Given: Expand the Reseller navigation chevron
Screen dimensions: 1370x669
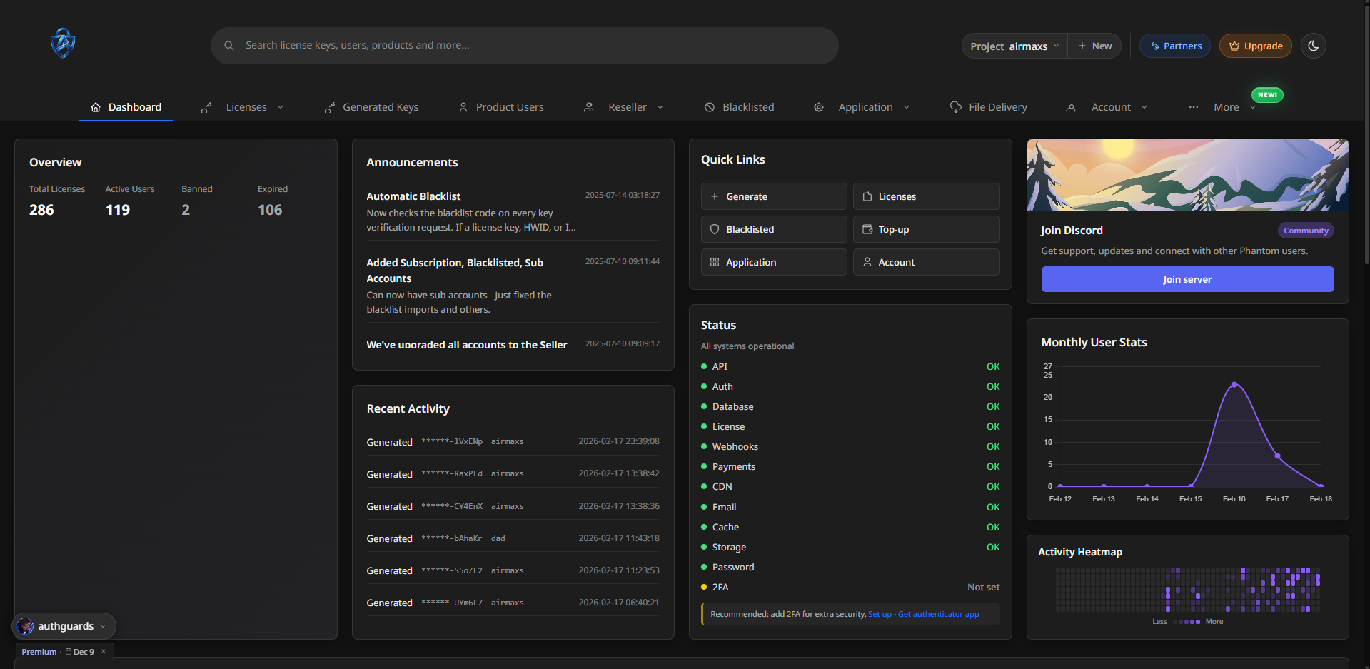Looking at the screenshot, I should pyautogui.click(x=659, y=107).
